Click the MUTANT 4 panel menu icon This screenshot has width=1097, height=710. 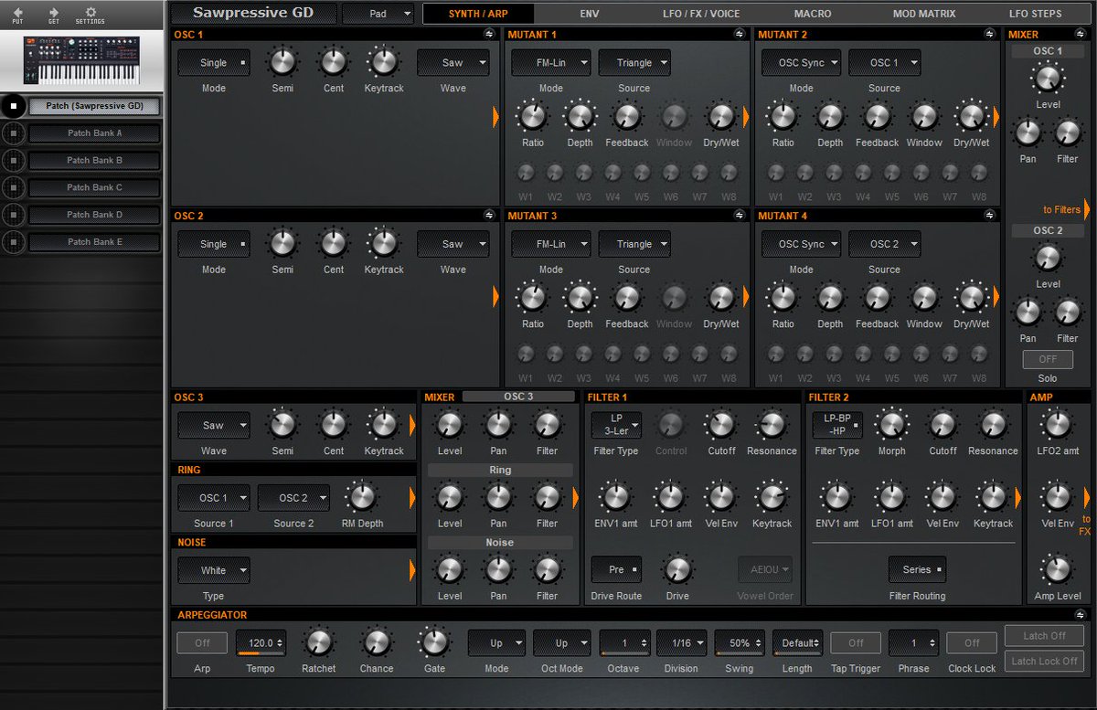990,215
